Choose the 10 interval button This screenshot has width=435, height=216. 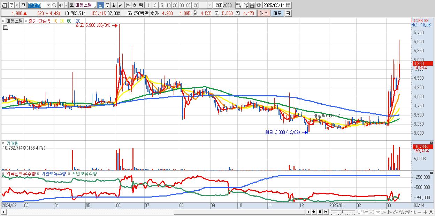pyautogui.click(x=168, y=5)
